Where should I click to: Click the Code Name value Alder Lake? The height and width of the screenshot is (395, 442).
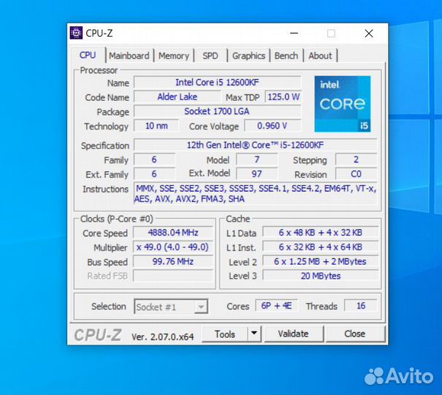[x=177, y=97]
